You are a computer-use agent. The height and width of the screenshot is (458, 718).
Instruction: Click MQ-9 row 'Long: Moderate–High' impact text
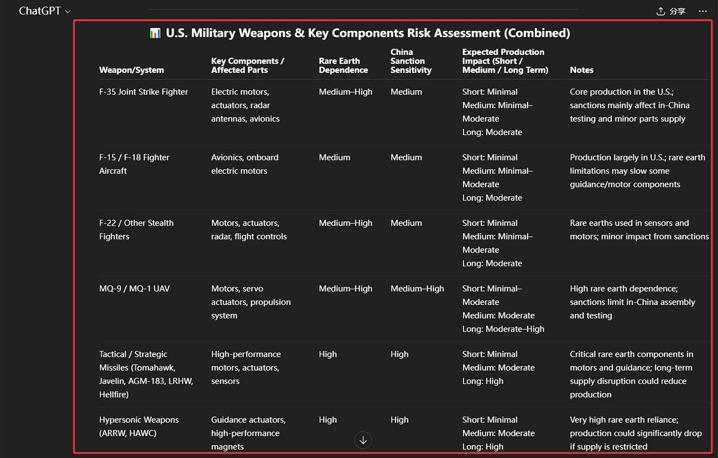pyautogui.click(x=503, y=329)
